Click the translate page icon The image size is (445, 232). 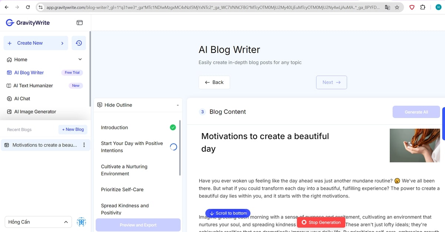(387, 7)
